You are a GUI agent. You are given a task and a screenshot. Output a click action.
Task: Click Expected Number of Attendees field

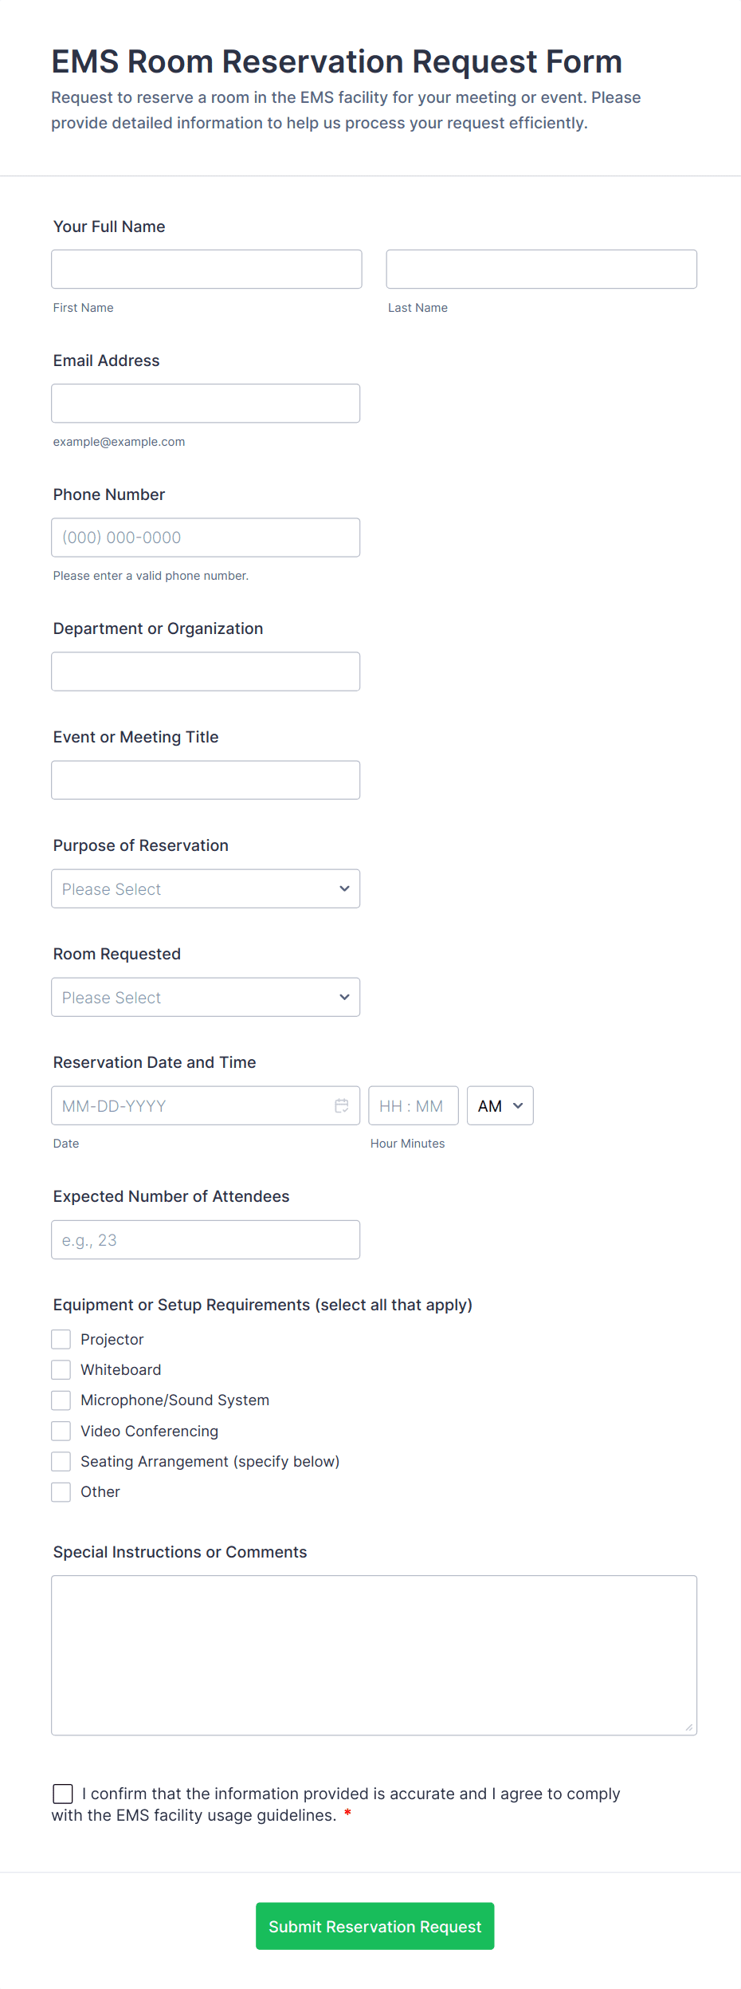click(206, 1239)
